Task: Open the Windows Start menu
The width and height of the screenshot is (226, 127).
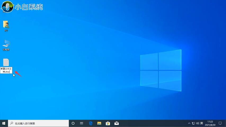Action: click(4, 123)
